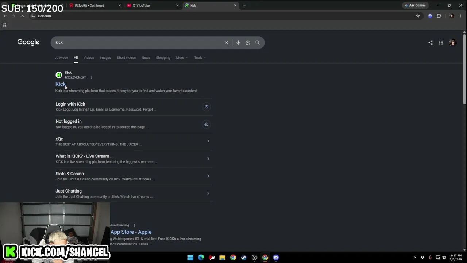Show Shopping search results
The image size is (467, 263).
click(163, 58)
